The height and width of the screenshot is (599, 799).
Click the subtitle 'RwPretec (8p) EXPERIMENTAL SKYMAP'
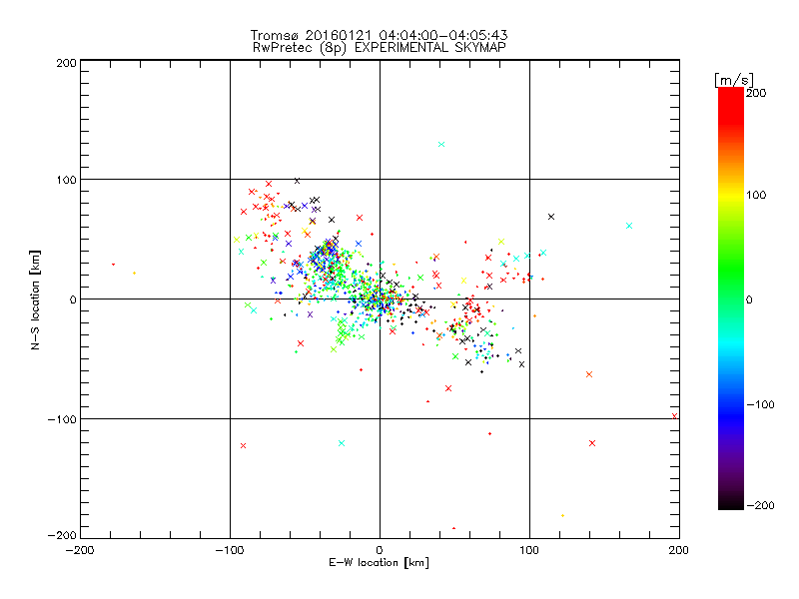[x=380, y=47]
